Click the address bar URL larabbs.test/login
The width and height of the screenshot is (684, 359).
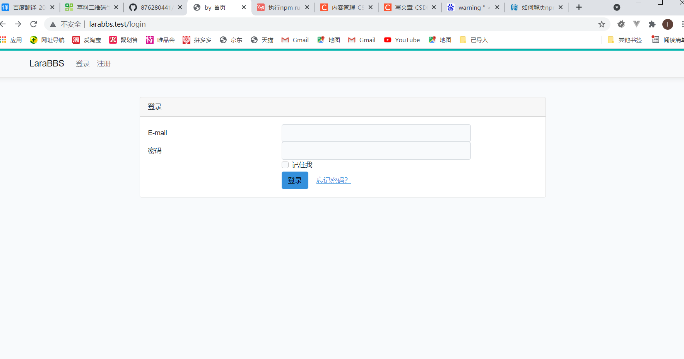(x=117, y=24)
